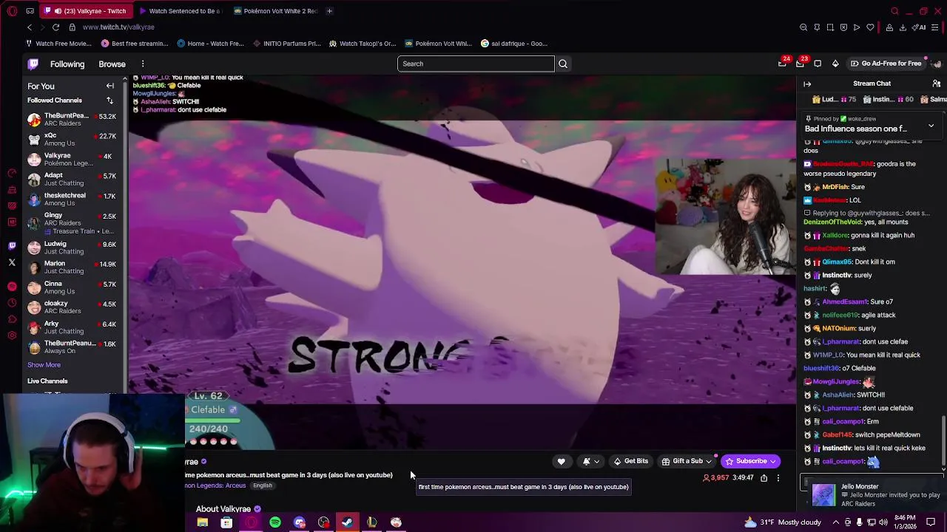Open the Get Bits diamond icon in top bar
This screenshot has width=947, height=532.
point(835,64)
